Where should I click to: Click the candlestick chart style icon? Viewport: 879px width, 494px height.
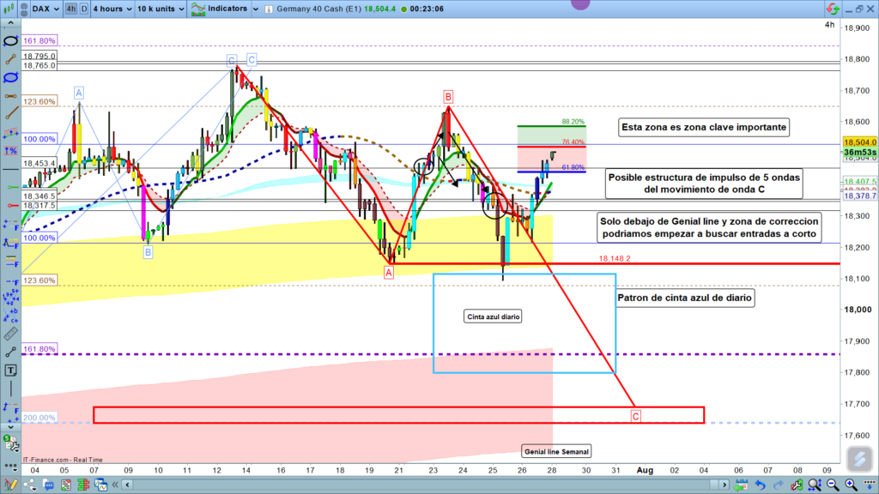pos(11,9)
